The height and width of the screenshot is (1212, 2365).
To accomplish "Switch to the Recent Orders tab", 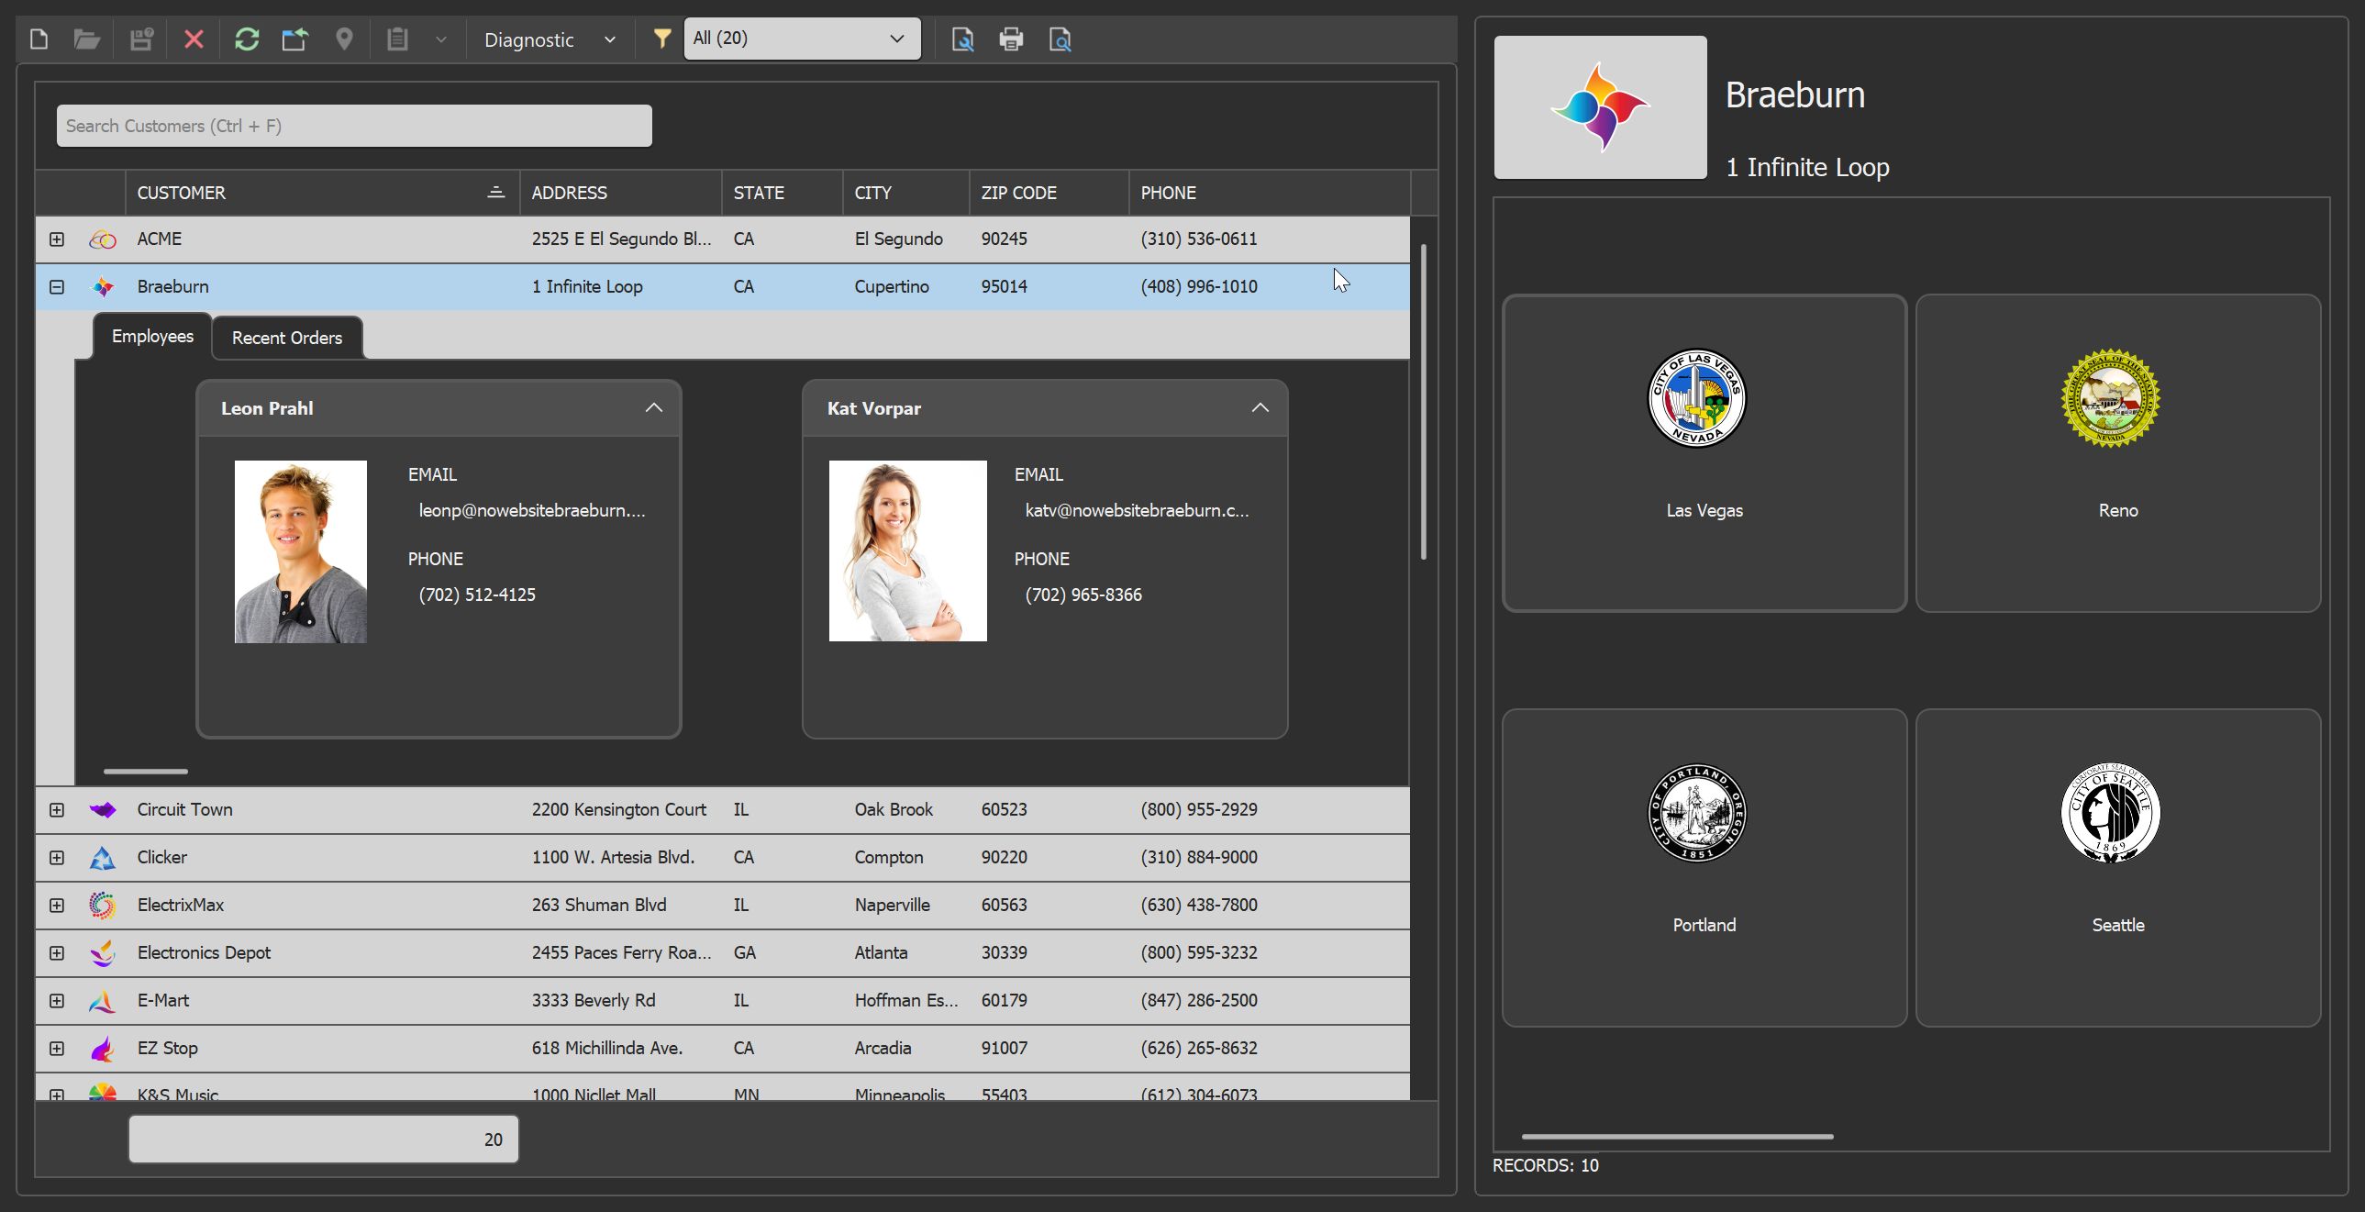I will tap(286, 338).
